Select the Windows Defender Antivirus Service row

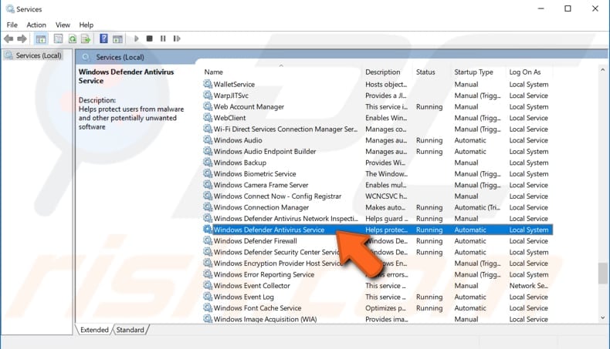[378, 230]
